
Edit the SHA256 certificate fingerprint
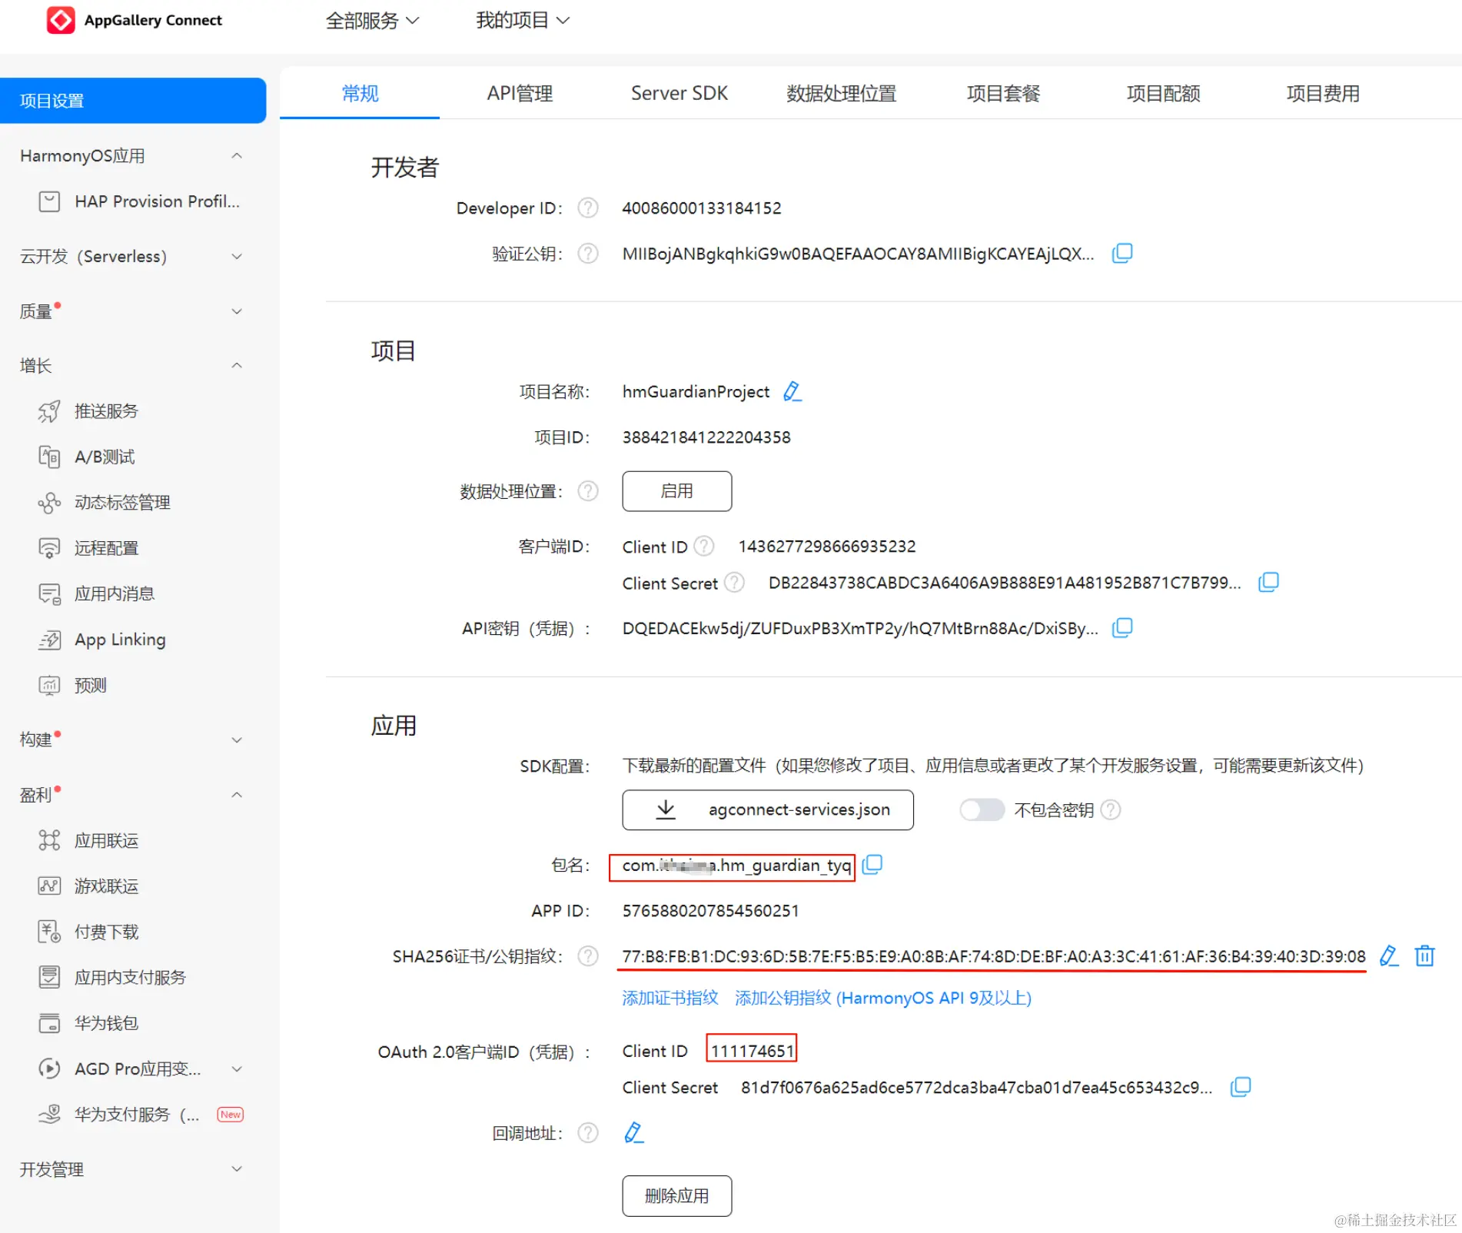click(1388, 955)
